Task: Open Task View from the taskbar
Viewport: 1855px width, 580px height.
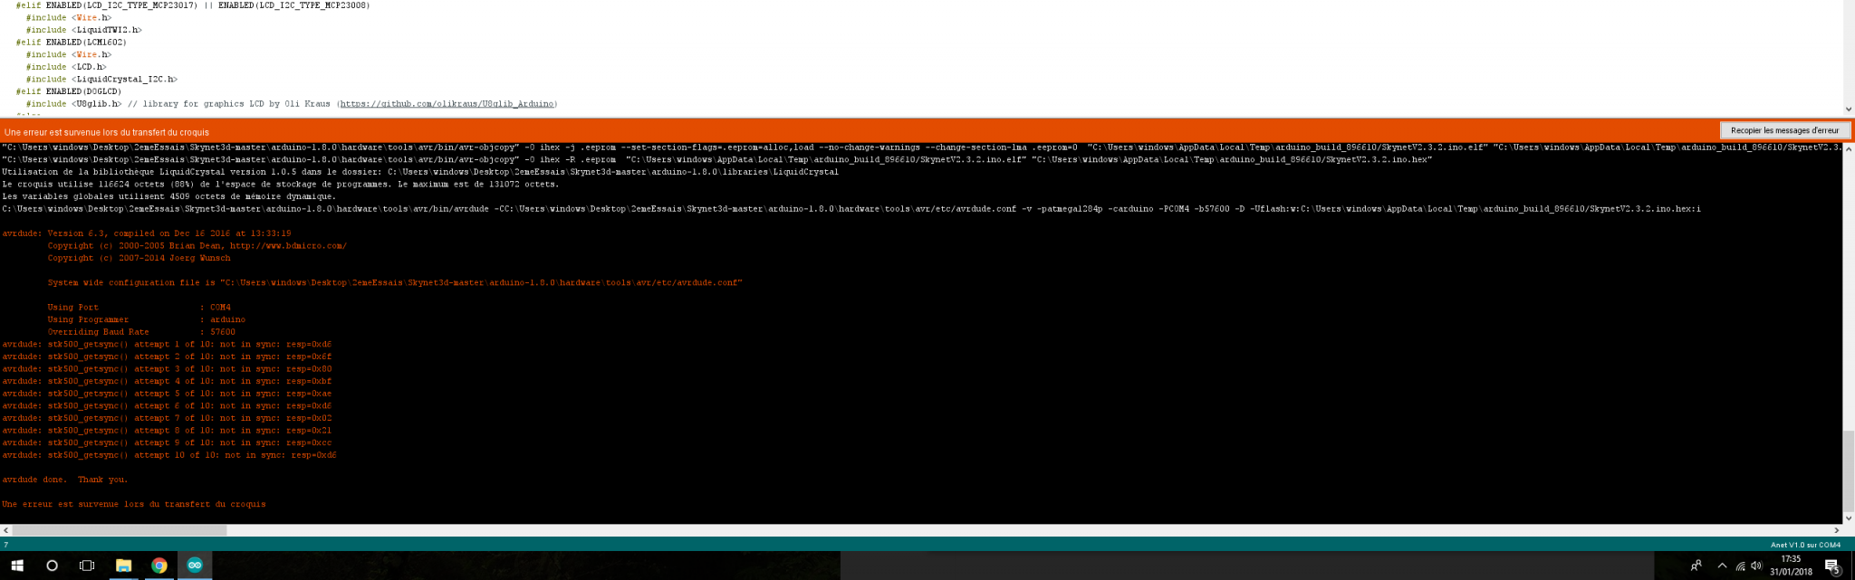Action: point(87,566)
